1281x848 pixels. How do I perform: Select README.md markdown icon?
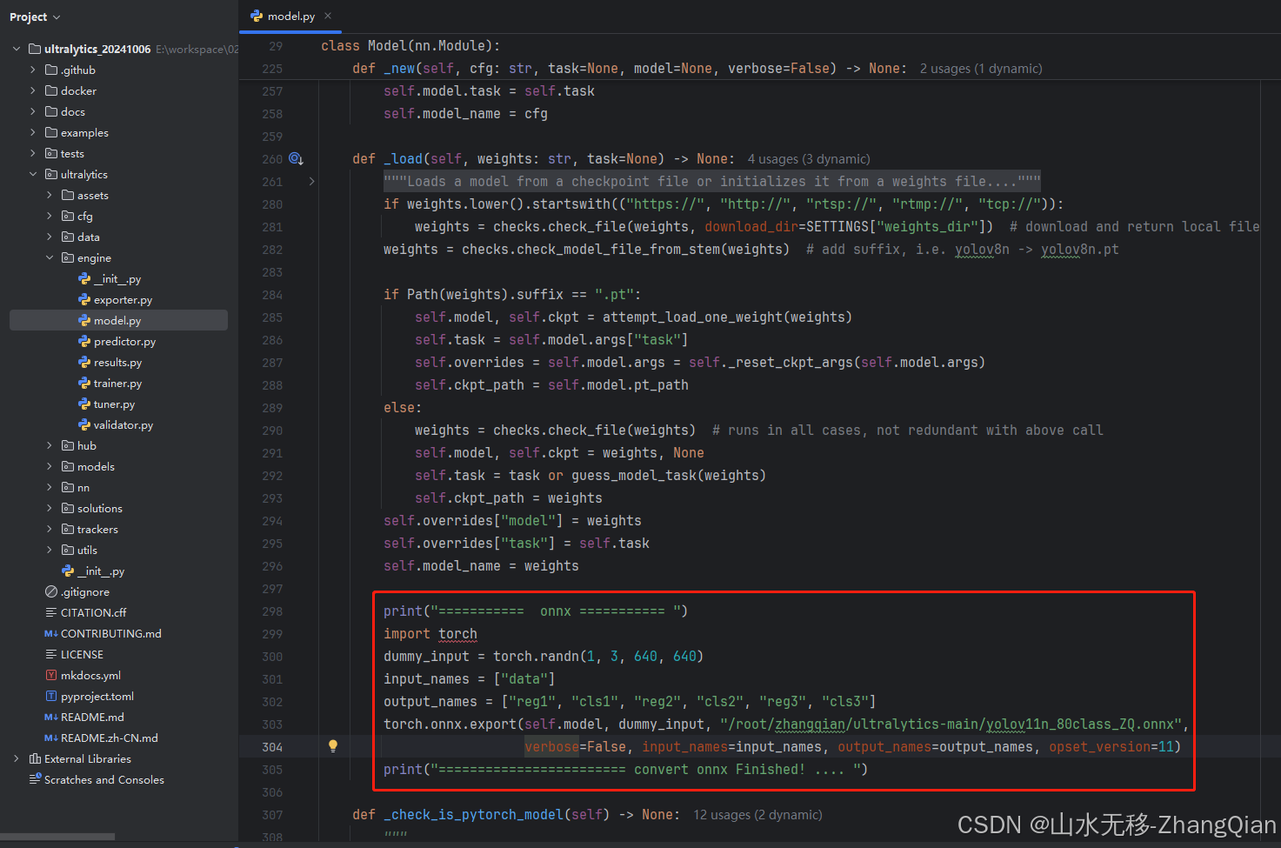click(x=51, y=717)
